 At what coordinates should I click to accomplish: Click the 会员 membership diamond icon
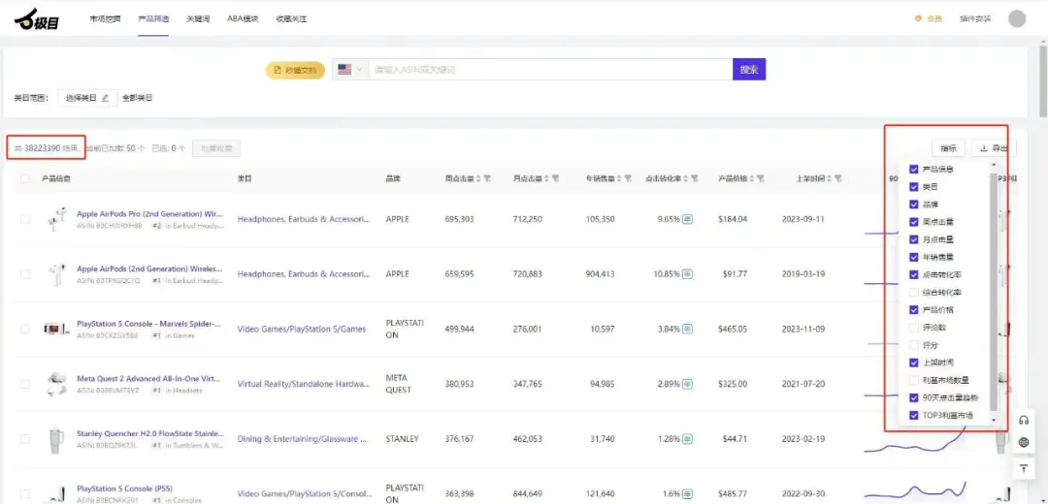(918, 18)
